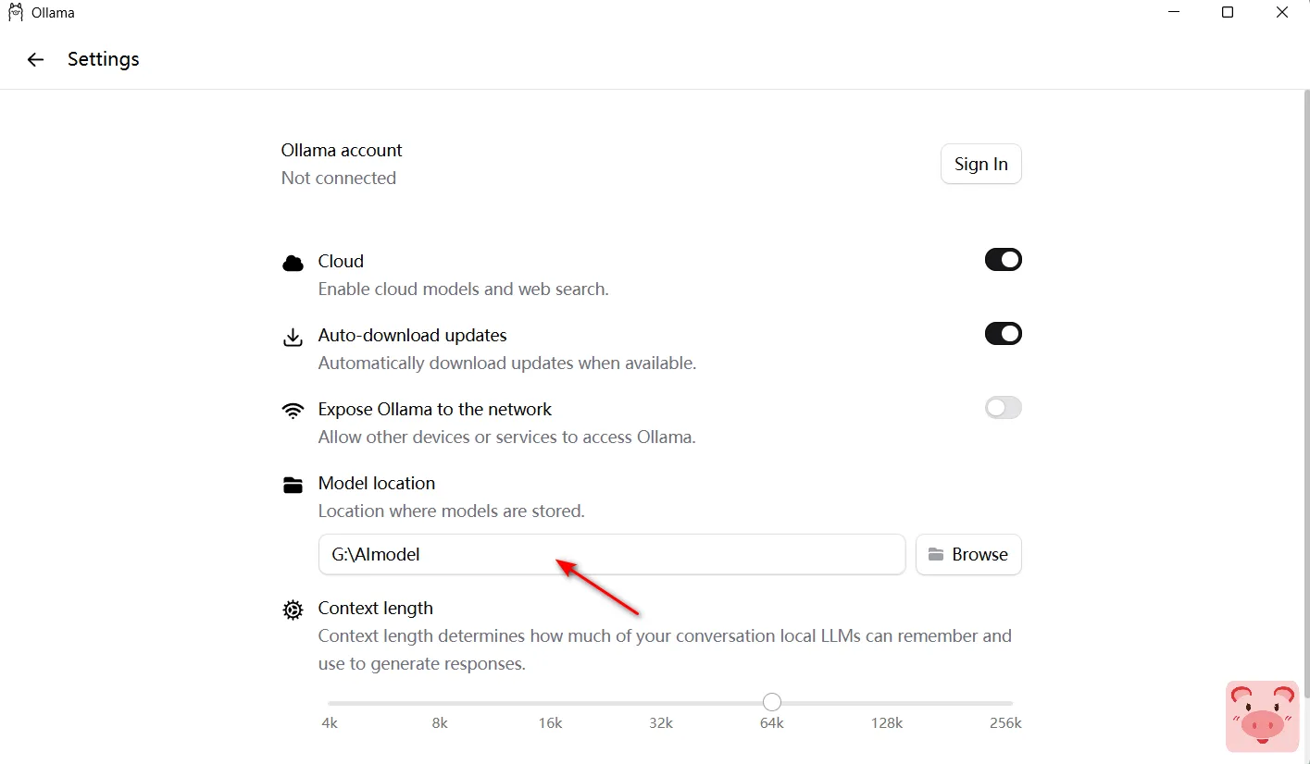This screenshot has height=764, width=1310.
Task: Click the Ollama llama logo in title bar
Action: pos(15,13)
